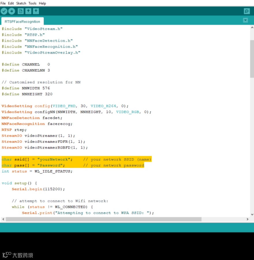Image resolution: width=254 pixels, height=260 pixels.
Task: Click the "Password" pass string
Action: pyautogui.click(x=50, y=165)
